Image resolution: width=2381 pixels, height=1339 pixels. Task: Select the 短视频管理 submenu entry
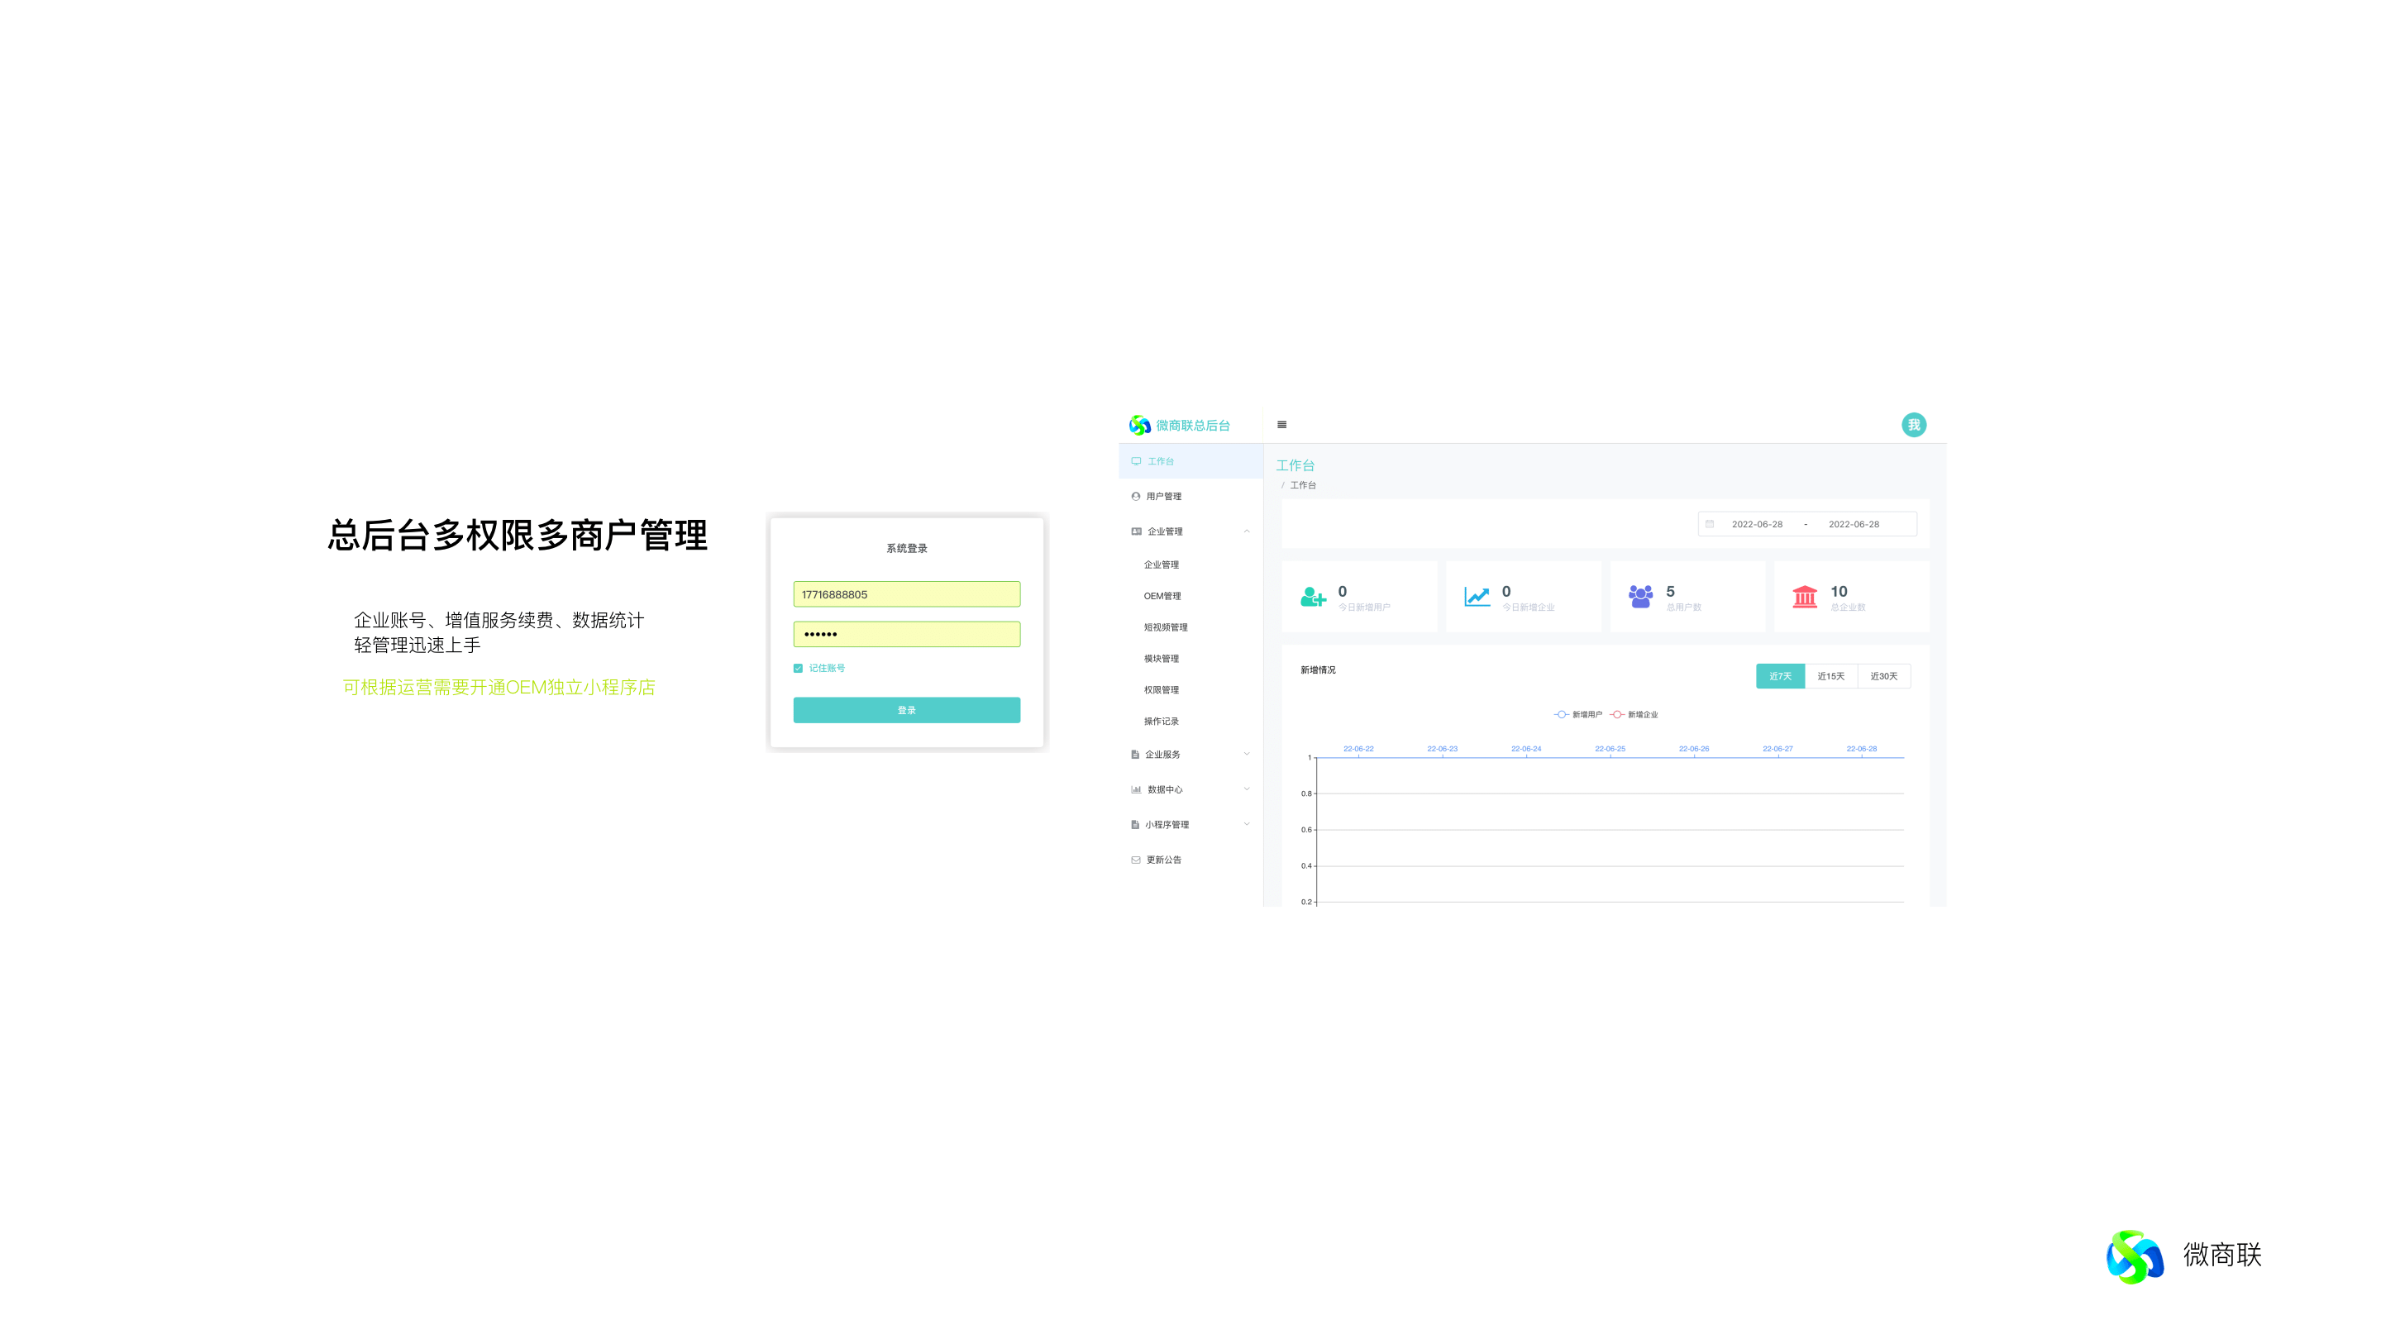coord(1166,627)
